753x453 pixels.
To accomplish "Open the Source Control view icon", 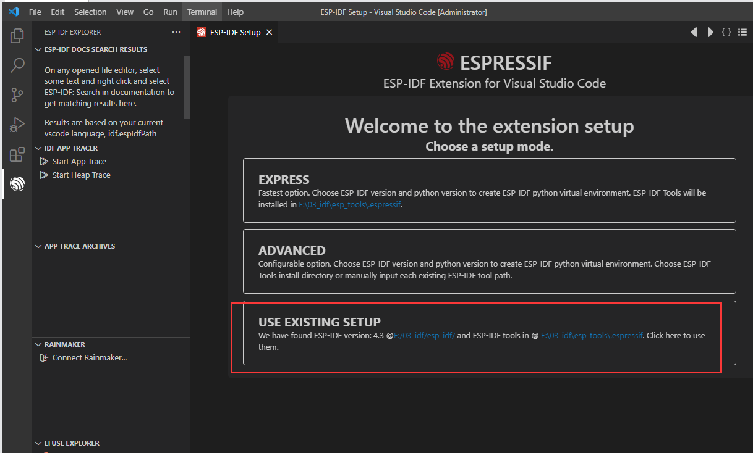I will point(17,95).
